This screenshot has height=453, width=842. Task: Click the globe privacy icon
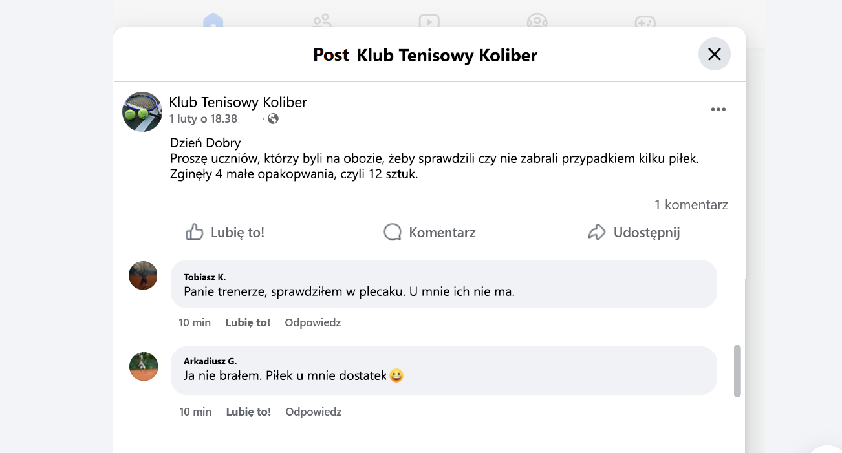(273, 119)
